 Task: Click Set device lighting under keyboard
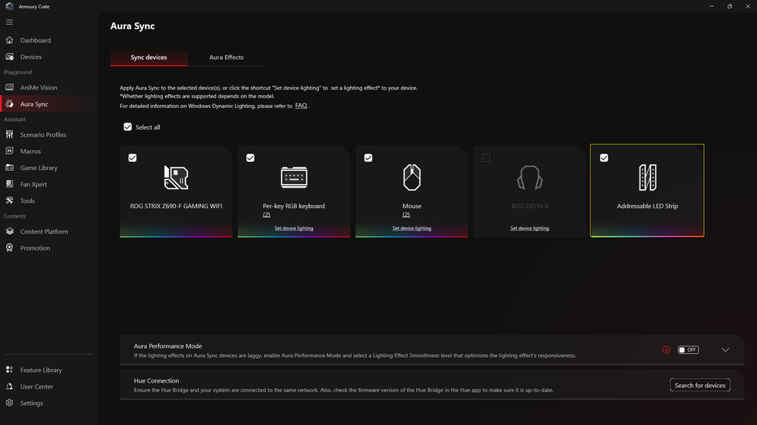click(x=294, y=228)
